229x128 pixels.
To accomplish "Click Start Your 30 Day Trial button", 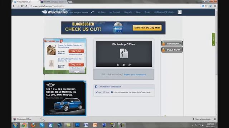I will [147, 28].
